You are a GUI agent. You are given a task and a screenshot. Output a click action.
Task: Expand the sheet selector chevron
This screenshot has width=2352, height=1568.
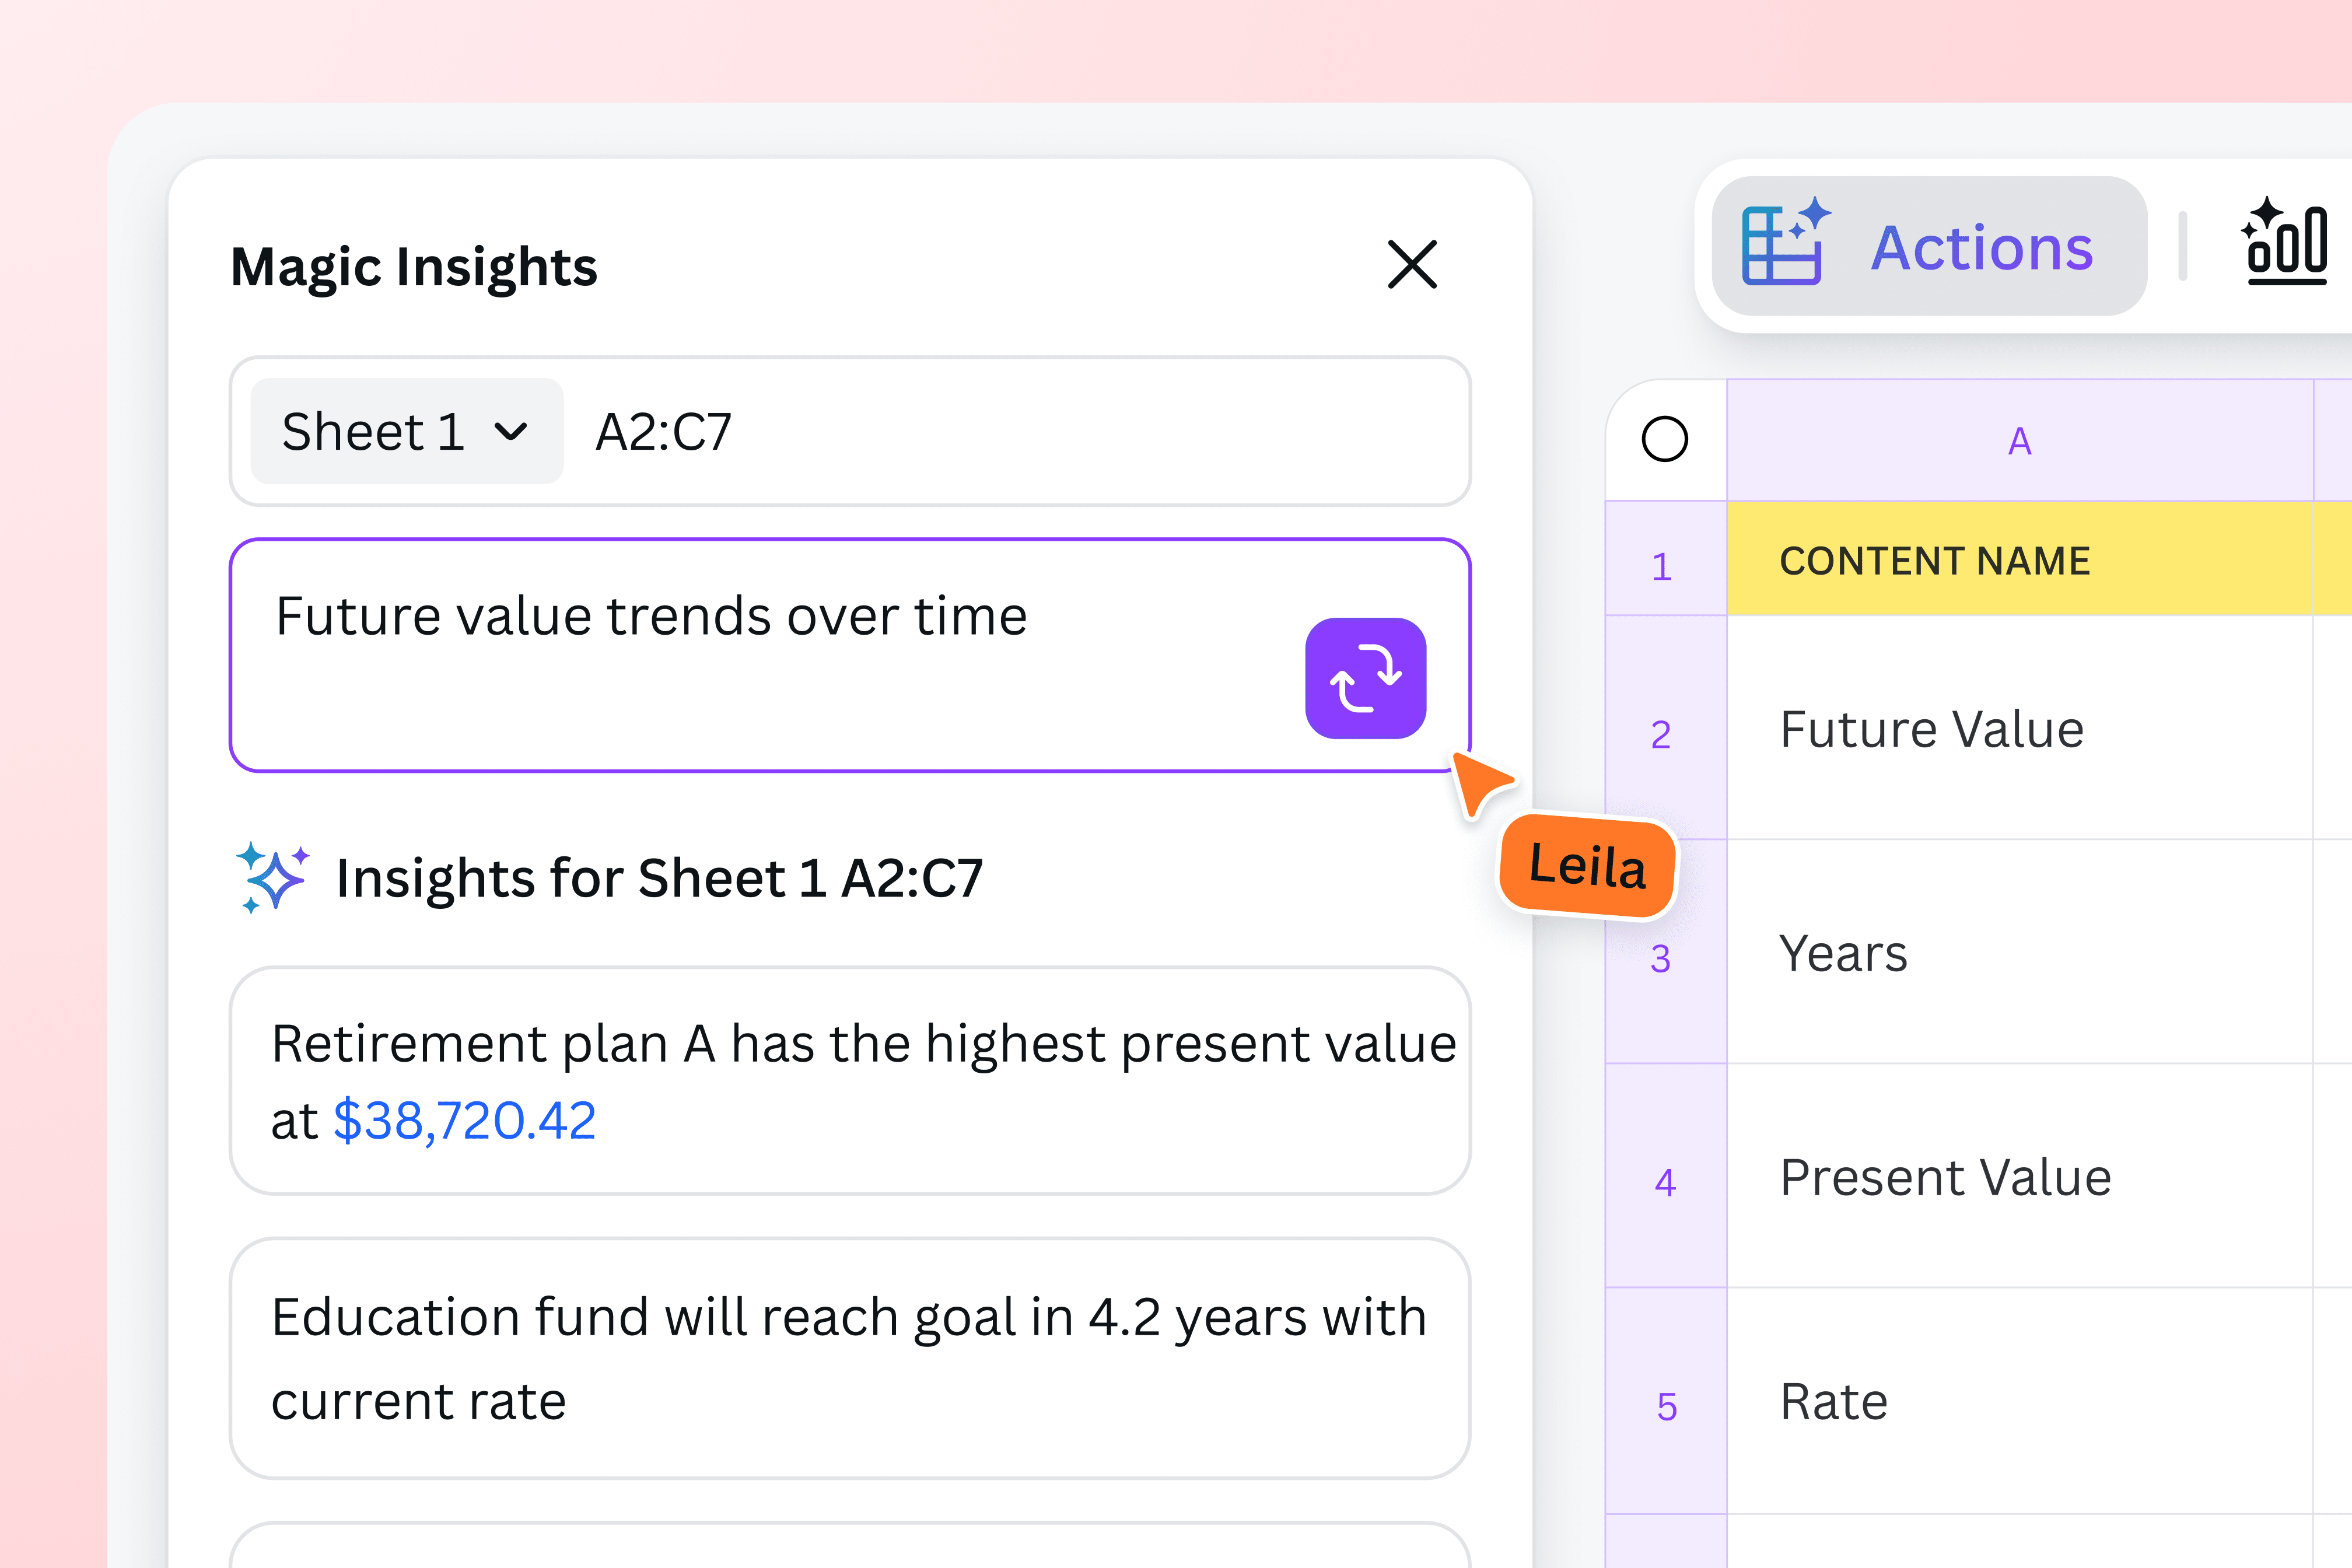(x=511, y=432)
